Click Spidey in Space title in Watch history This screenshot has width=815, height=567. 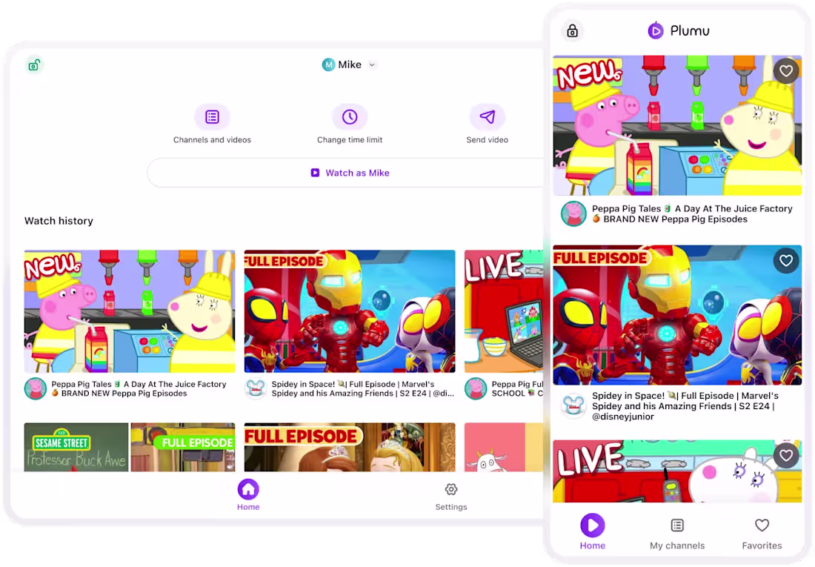pos(363,388)
